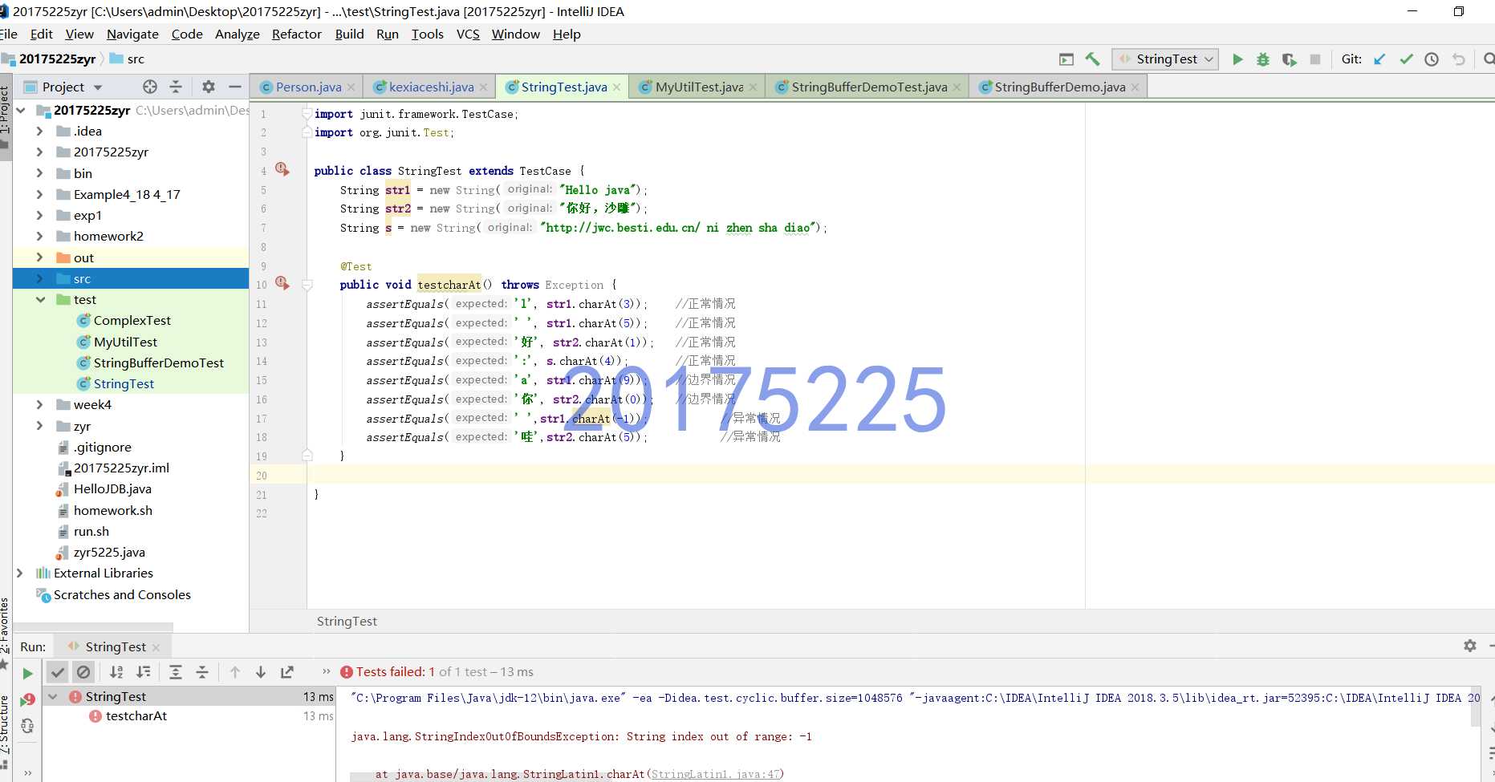Run StringTest with coverage icon
This screenshot has height=782, width=1495.
pyautogui.click(x=1289, y=59)
